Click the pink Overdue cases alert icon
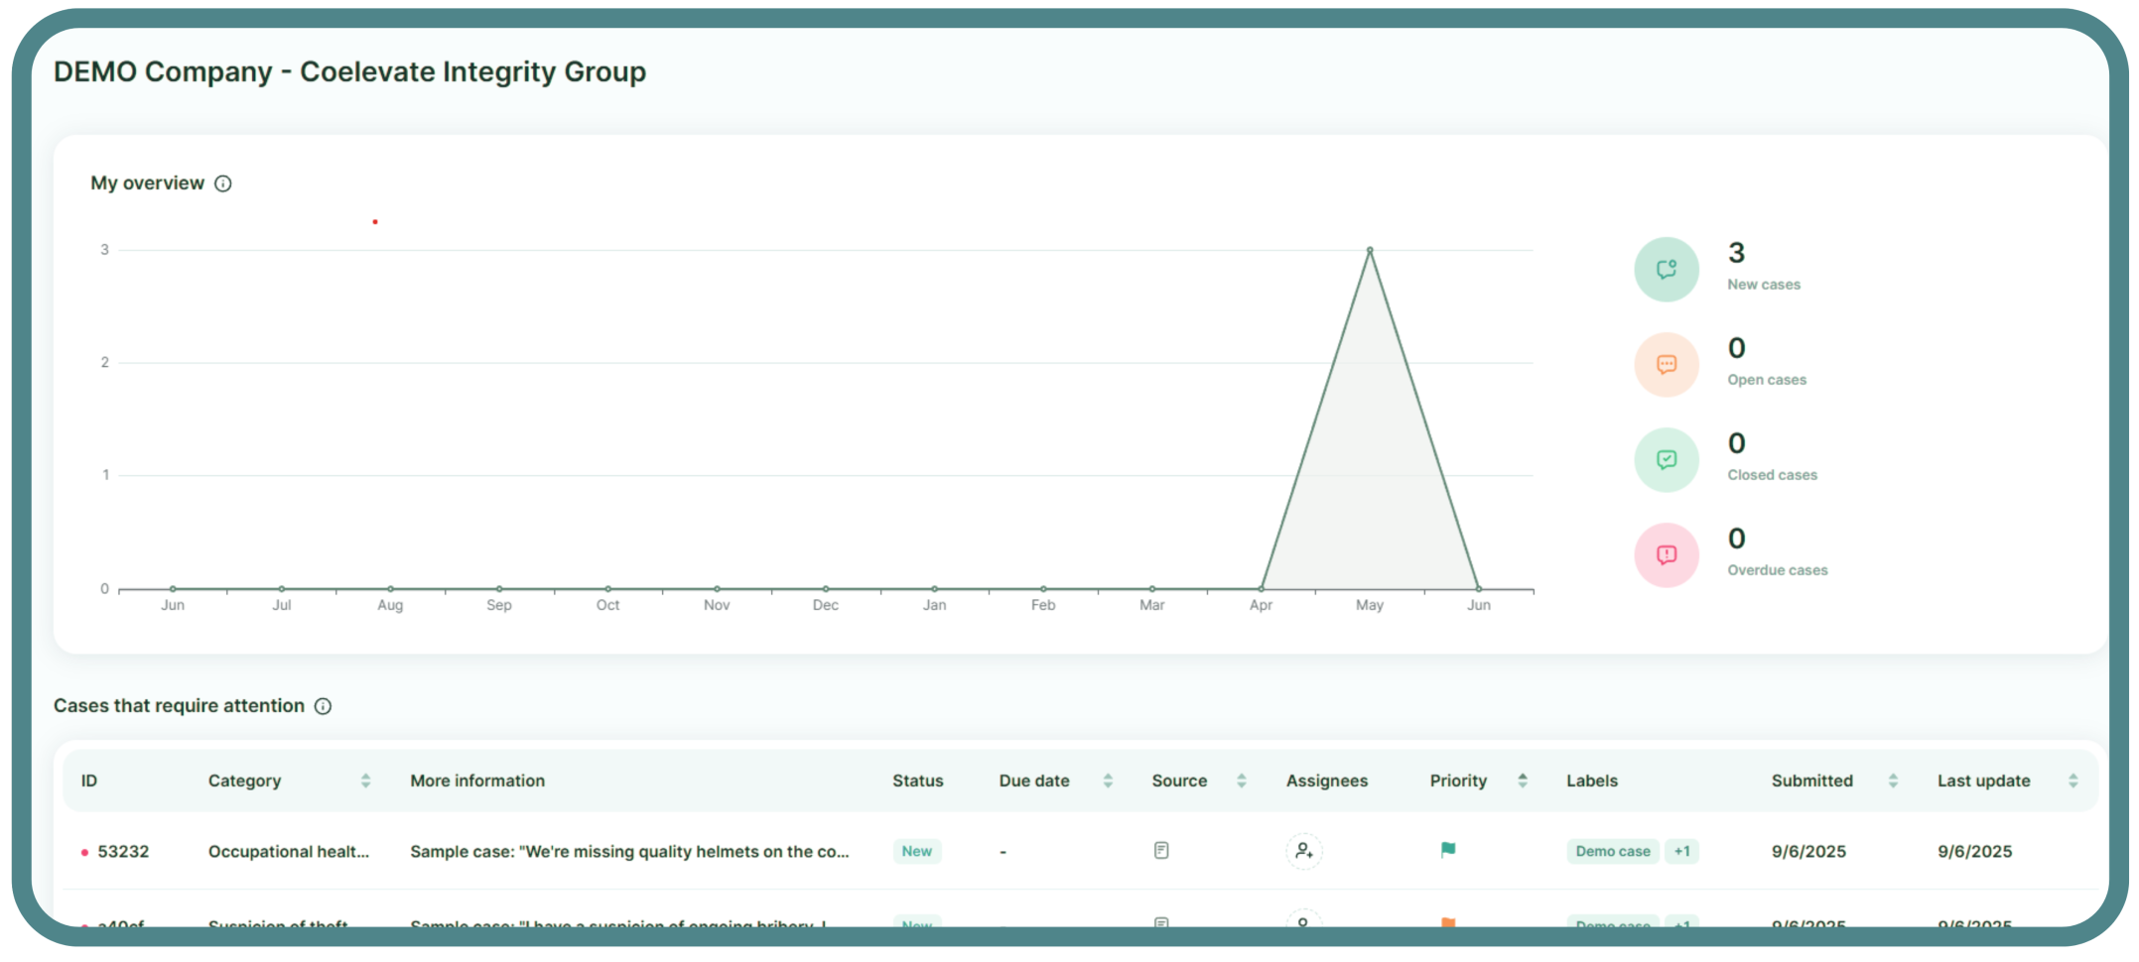2139x962 pixels. [x=1666, y=554]
